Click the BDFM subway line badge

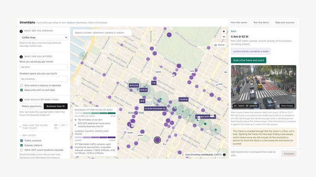click(140, 136)
